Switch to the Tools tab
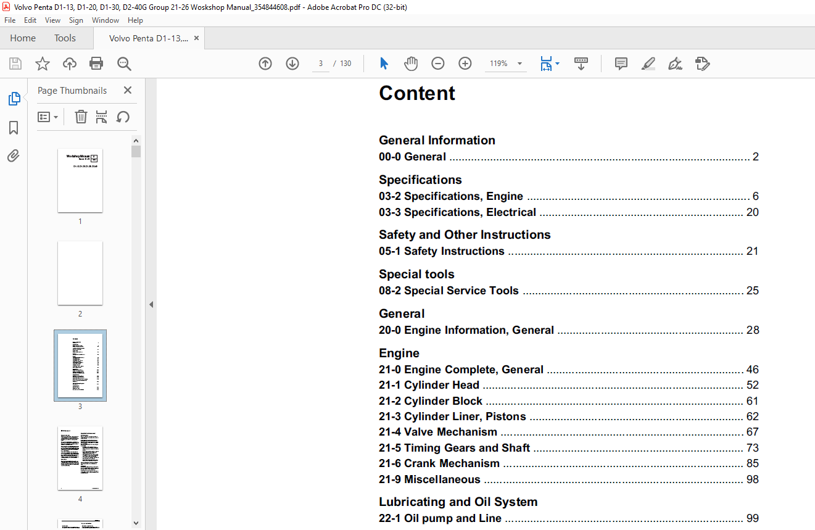This screenshot has width=815, height=530. 65,38
